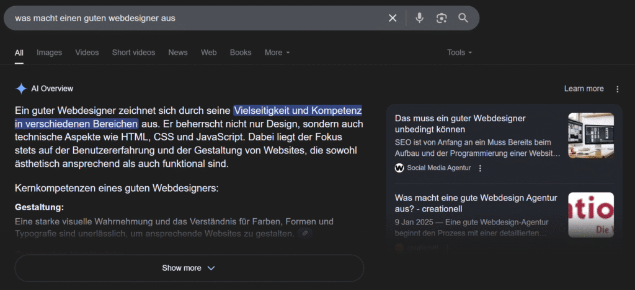Screen dimensions: 635x290
Task: Open 'Was macht eine gute Webdesign Agentur aus?' result
Action: (476, 203)
